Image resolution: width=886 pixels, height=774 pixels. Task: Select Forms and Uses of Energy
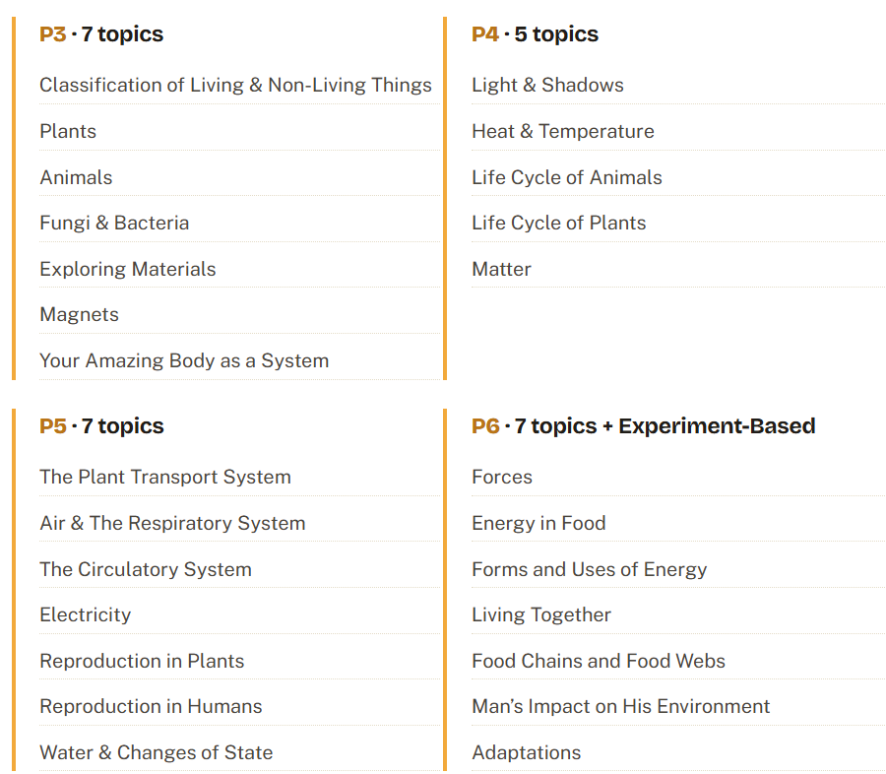pos(590,569)
